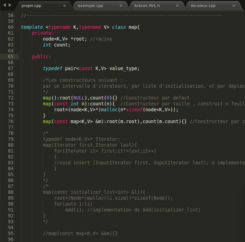This screenshot has height=242, width=245.
Task: Click line number 65 in the gutter
Action: coord(10,57)
